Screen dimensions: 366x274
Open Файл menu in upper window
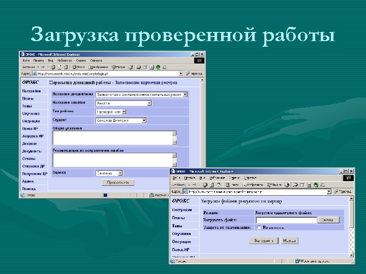click(26, 60)
